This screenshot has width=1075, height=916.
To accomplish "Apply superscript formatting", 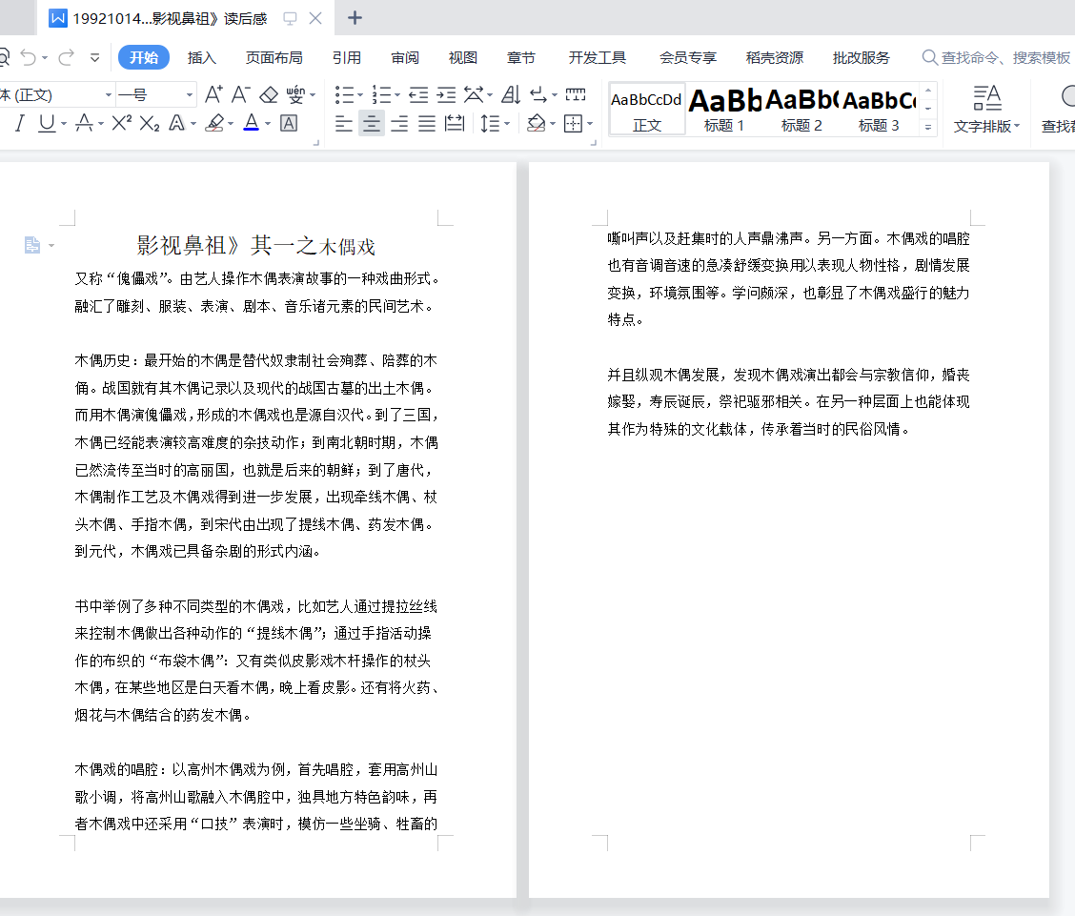I will [x=121, y=123].
